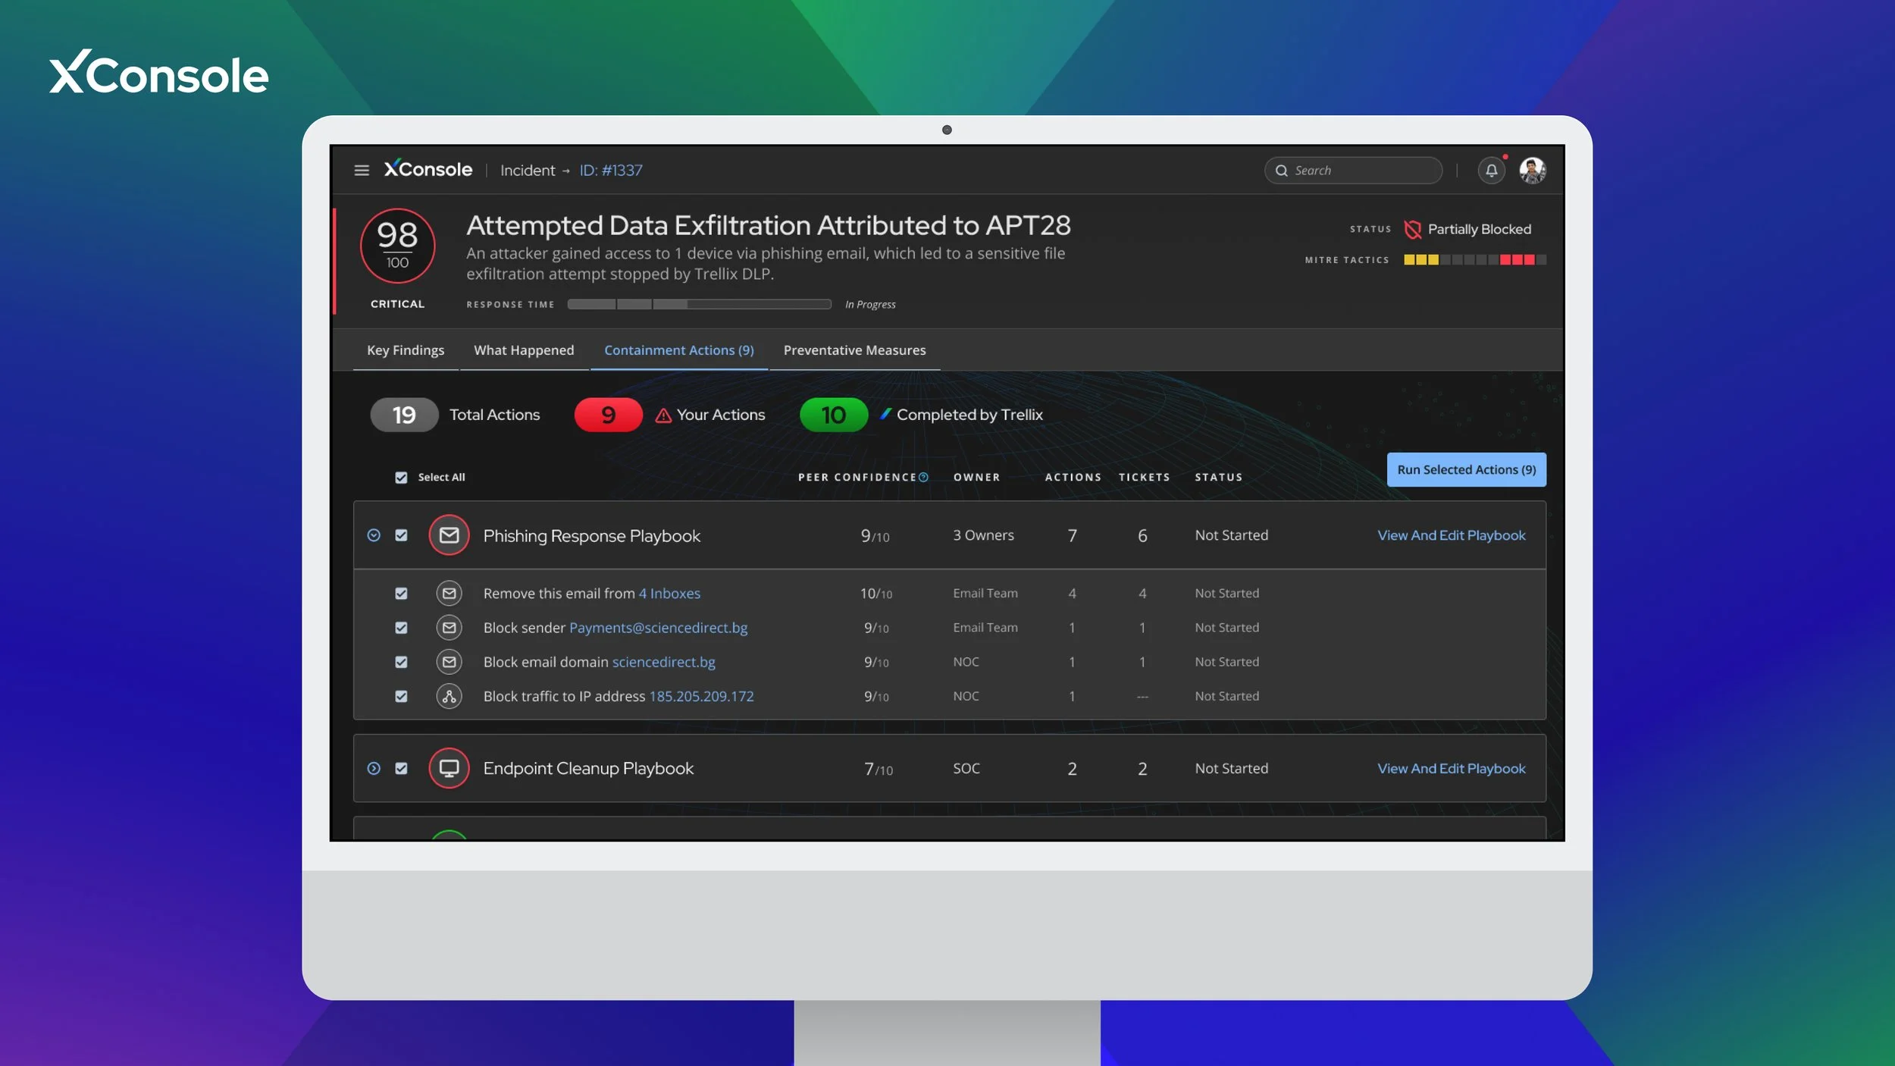Expand the Endpoint Cleanup Playbook row

(374, 768)
